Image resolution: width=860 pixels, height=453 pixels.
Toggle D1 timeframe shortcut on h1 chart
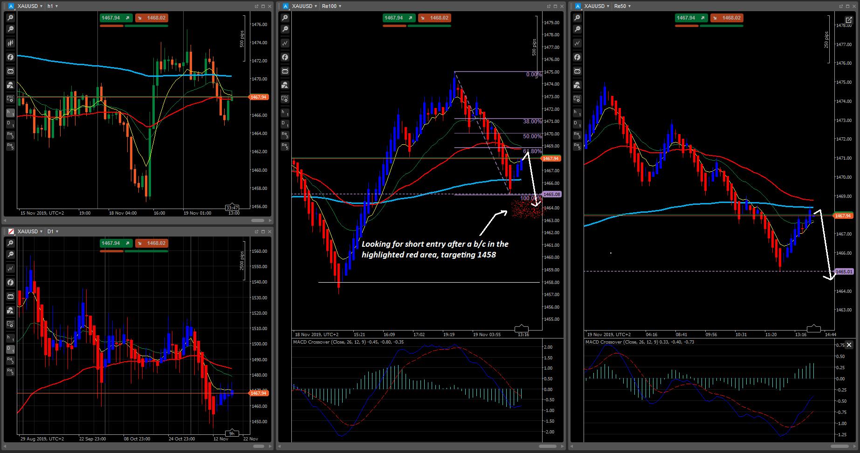tap(10, 124)
